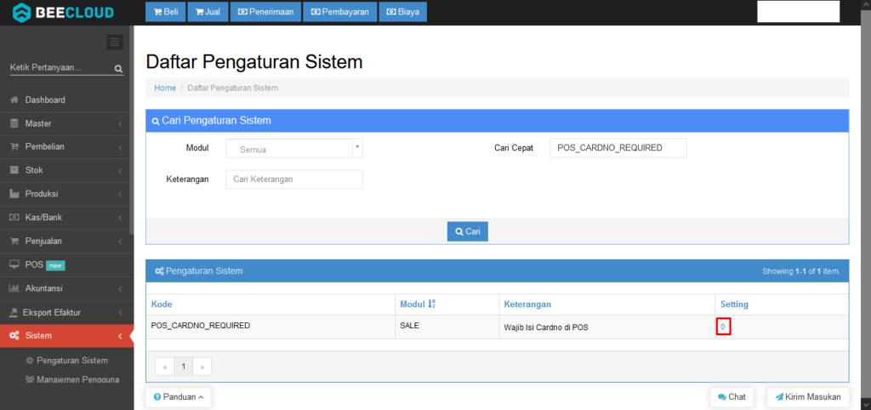This screenshot has width=871, height=410.
Task: Focus the Ketik Pertanyaan search field
Action: click(x=61, y=68)
